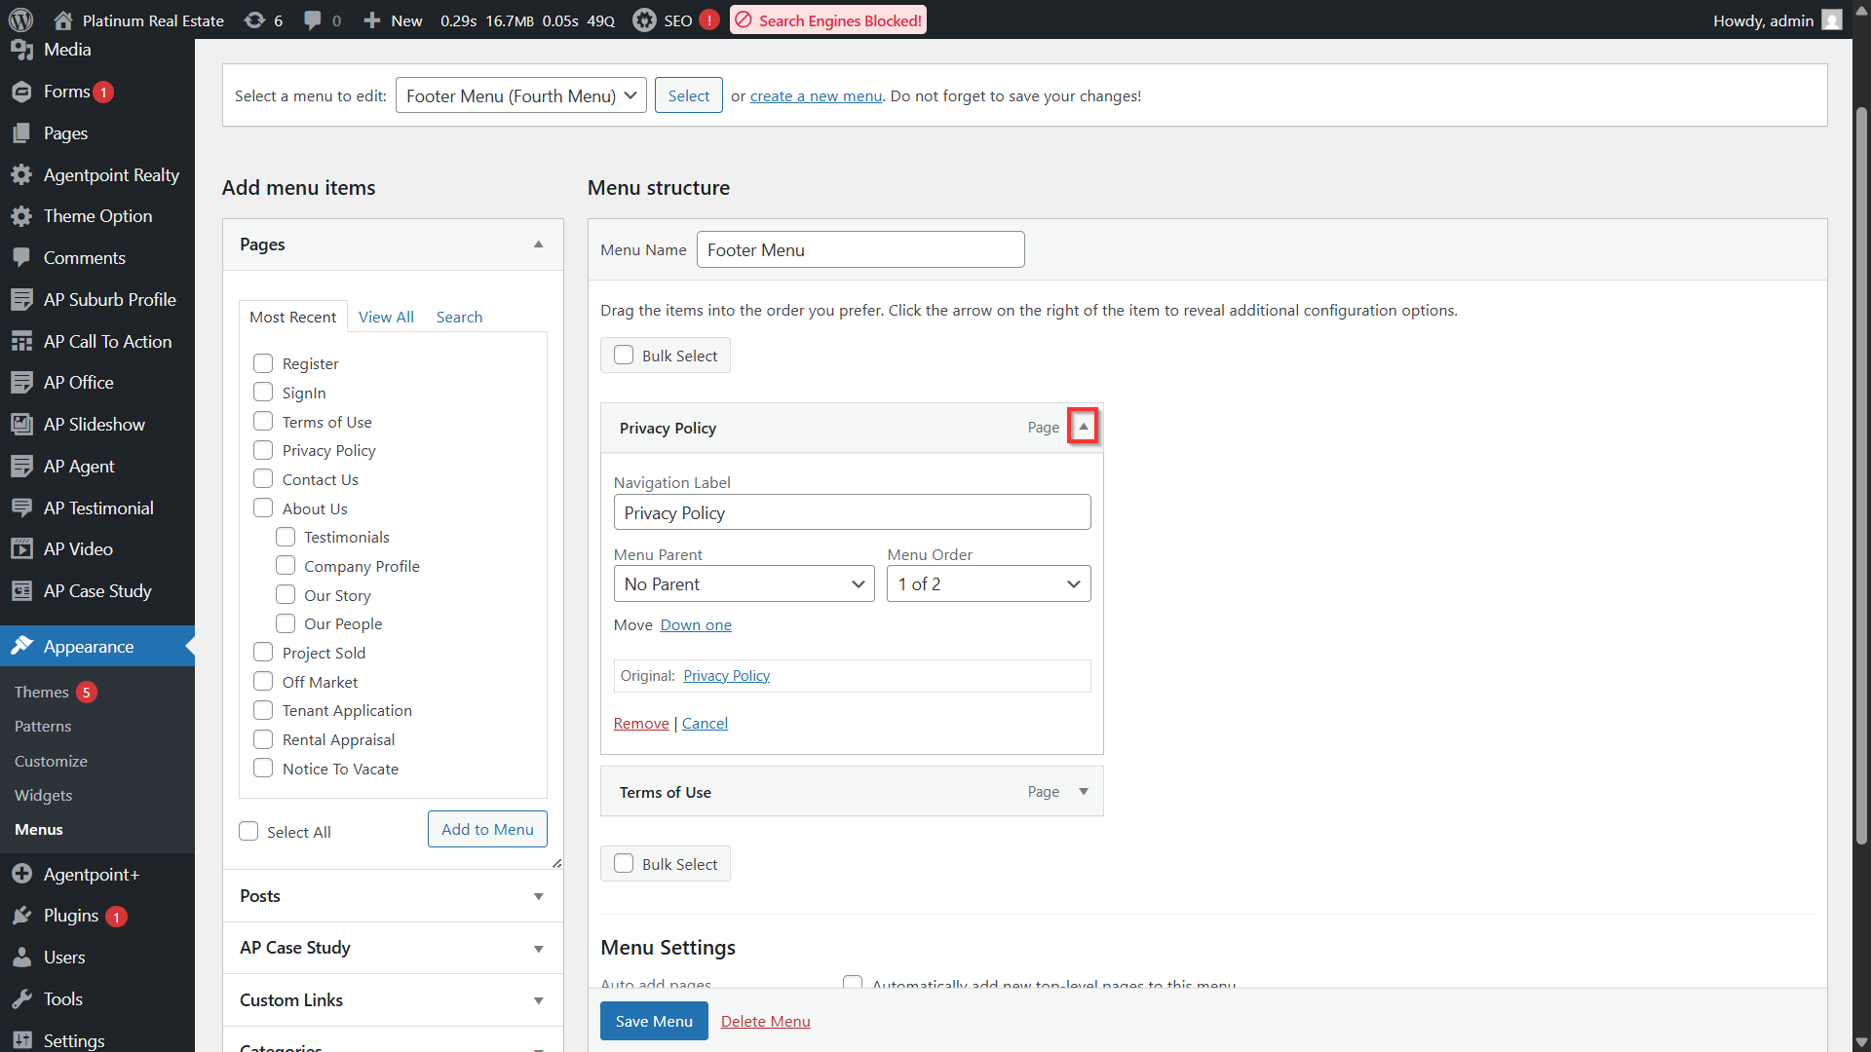Open the Widgets submenu item

coord(43,795)
